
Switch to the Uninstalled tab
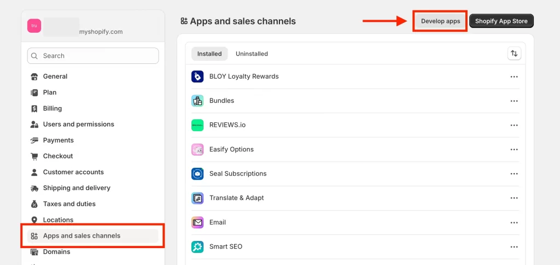tap(252, 54)
